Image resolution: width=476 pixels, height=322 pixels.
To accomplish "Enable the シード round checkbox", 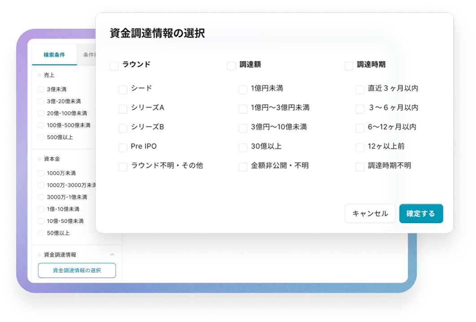I will click(x=123, y=90).
